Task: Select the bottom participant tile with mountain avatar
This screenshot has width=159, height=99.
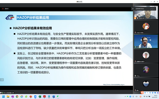Action: tap(146, 85)
